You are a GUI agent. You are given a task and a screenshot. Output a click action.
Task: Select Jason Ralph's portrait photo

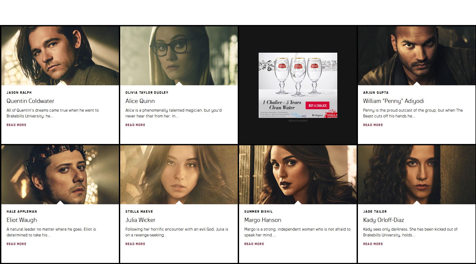tap(60, 56)
